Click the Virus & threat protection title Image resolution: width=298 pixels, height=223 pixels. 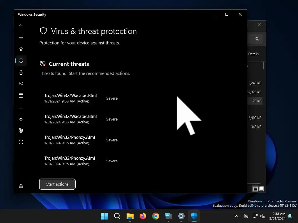click(94, 31)
